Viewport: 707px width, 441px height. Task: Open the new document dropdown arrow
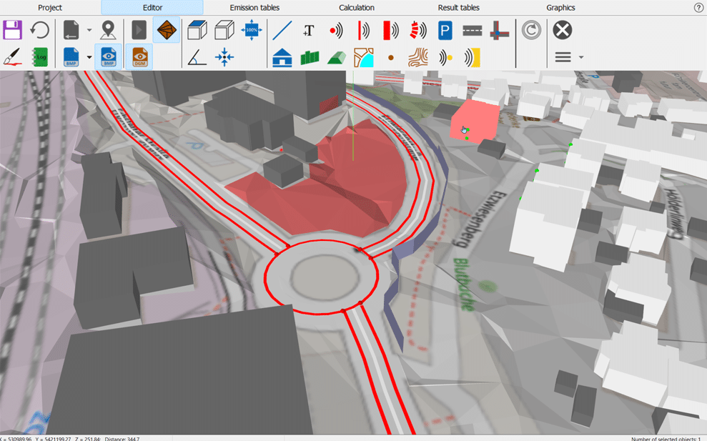point(89,31)
